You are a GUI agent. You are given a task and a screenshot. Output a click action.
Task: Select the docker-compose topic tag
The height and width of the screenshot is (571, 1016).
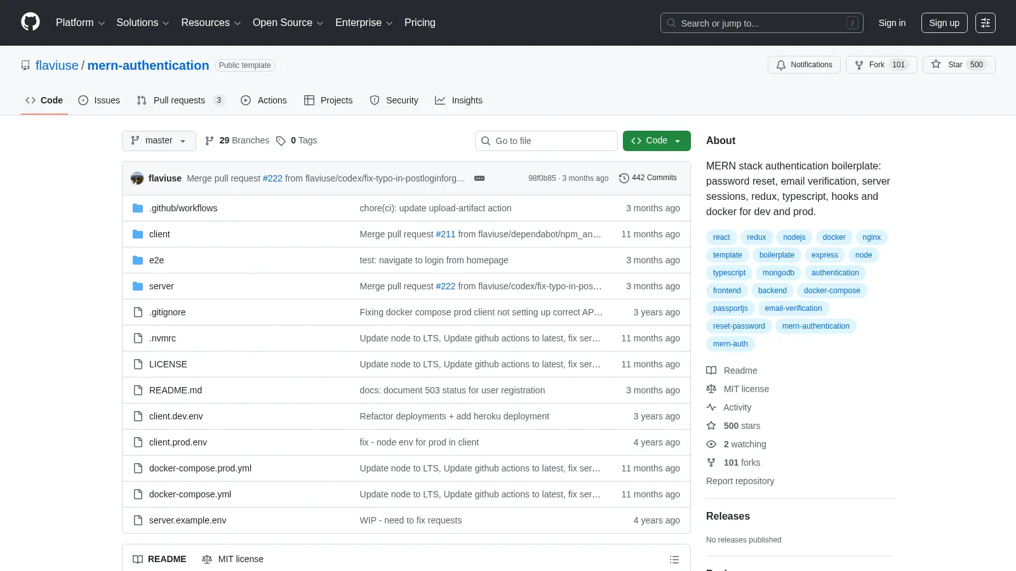832,291
